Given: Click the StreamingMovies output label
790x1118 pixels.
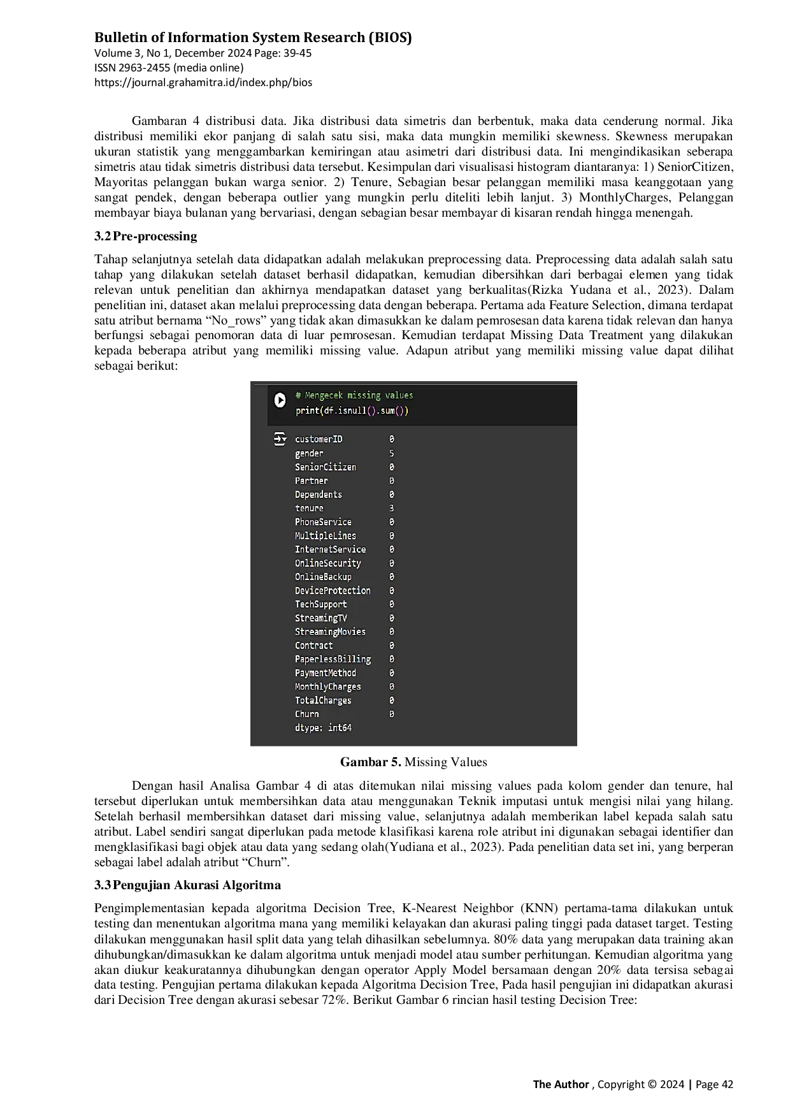Looking at the screenshot, I should click(x=330, y=632).
